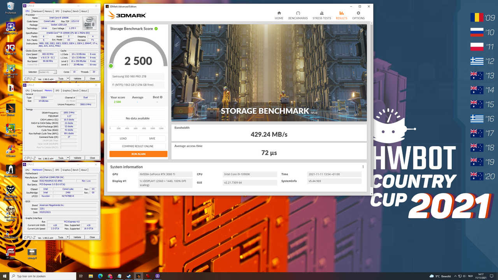Click the 3DMark taskbar icon
498x280 pixels.
[139, 276]
